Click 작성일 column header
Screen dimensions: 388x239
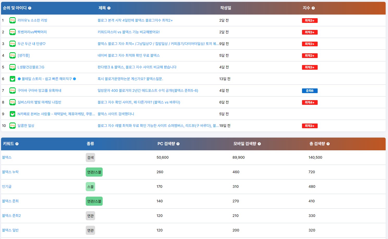click(226, 8)
